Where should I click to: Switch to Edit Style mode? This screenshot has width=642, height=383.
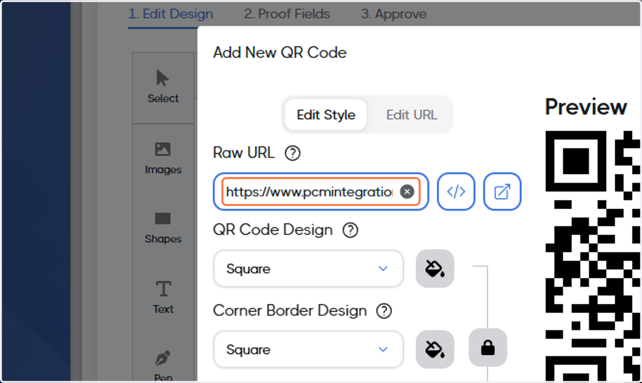pyautogui.click(x=326, y=114)
